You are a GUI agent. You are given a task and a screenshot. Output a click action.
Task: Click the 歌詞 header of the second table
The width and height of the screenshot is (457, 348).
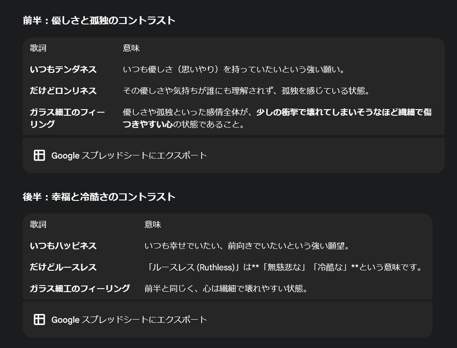click(38, 224)
